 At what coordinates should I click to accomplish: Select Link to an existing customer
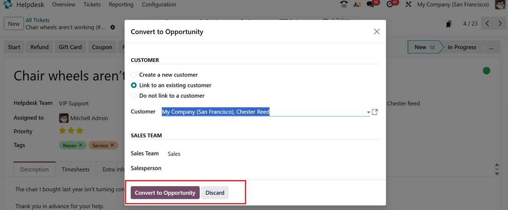134,85
